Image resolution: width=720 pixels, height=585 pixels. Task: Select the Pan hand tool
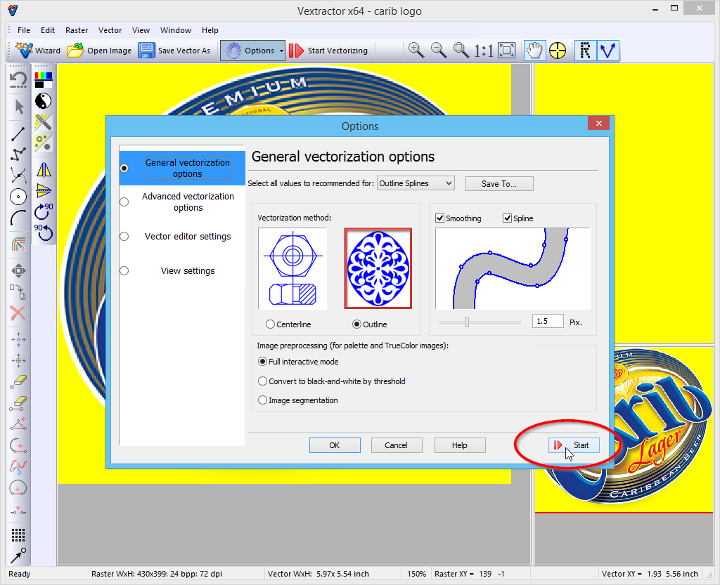coord(535,50)
